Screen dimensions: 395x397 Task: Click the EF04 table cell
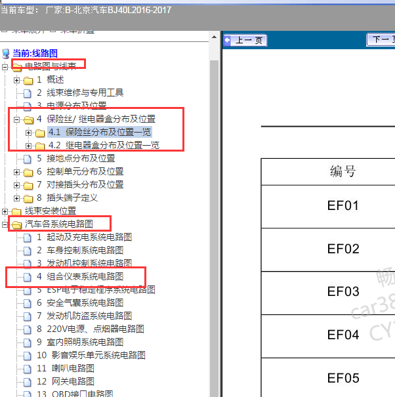[328, 336]
